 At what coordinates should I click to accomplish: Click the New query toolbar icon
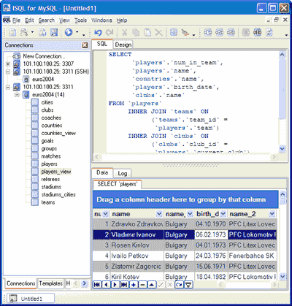(x=12, y=32)
